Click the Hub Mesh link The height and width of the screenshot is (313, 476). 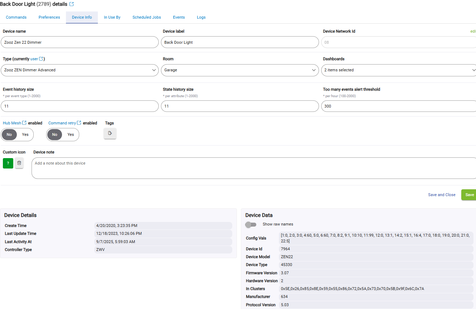click(12, 123)
